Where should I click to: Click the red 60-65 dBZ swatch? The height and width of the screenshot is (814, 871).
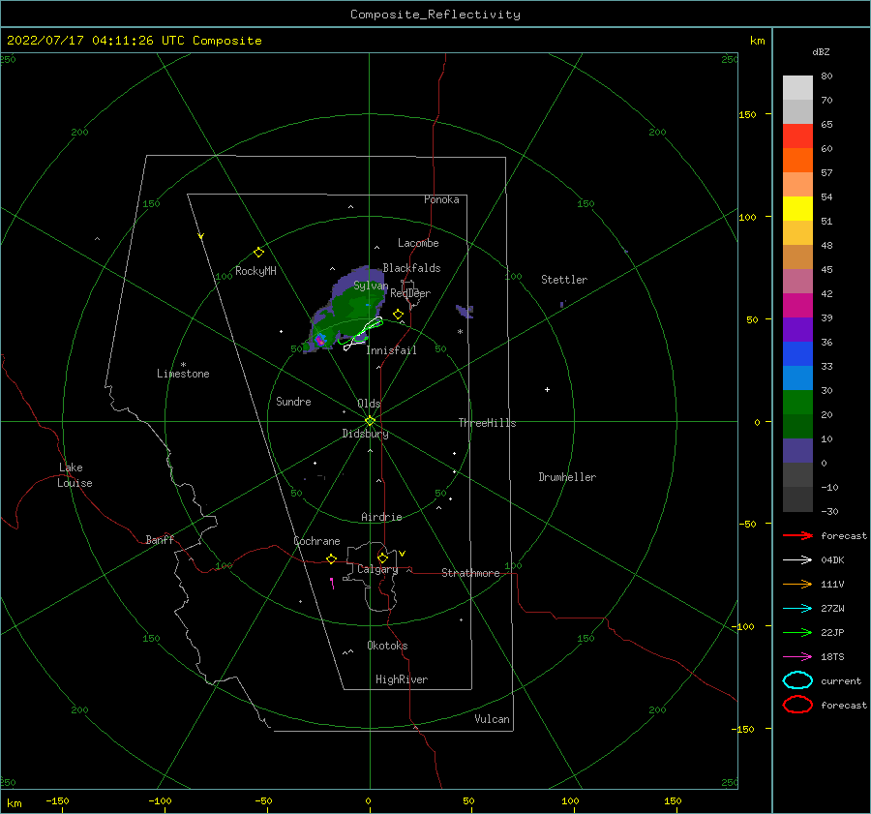click(x=797, y=136)
